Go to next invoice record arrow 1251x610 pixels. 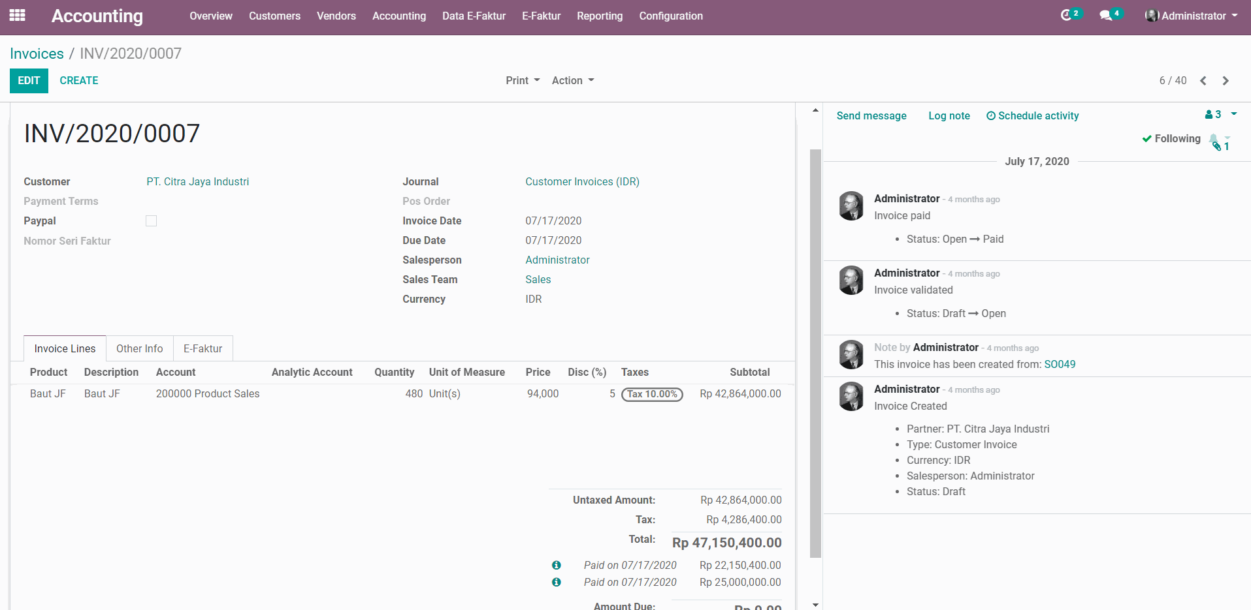coord(1226,81)
